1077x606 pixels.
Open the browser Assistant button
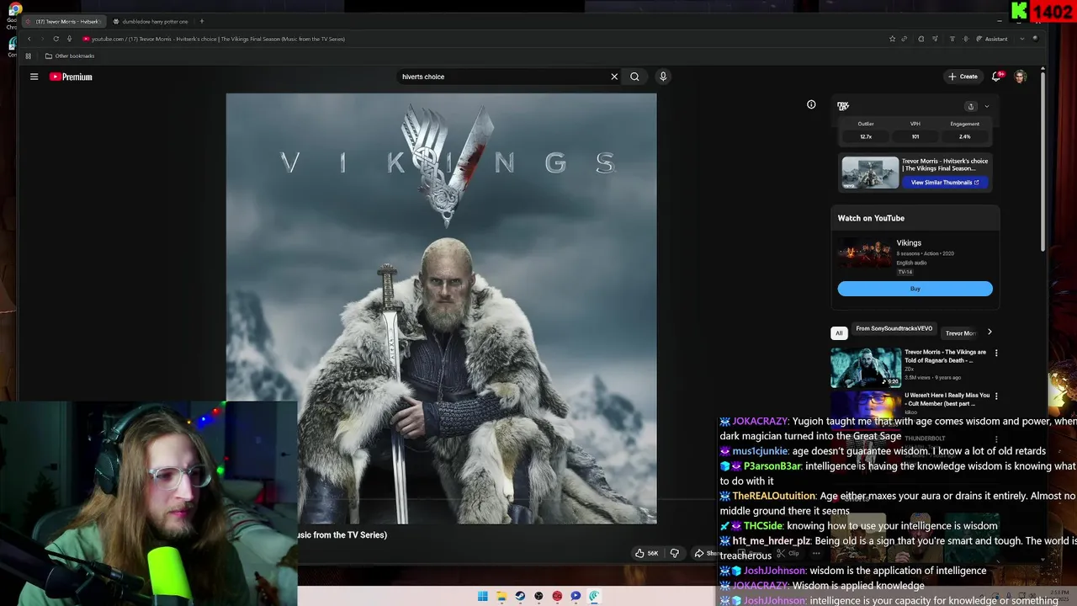click(x=991, y=39)
